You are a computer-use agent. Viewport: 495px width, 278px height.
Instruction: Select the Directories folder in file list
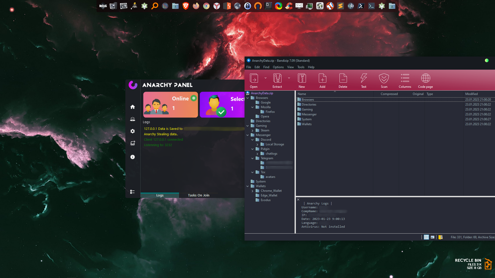(x=309, y=105)
